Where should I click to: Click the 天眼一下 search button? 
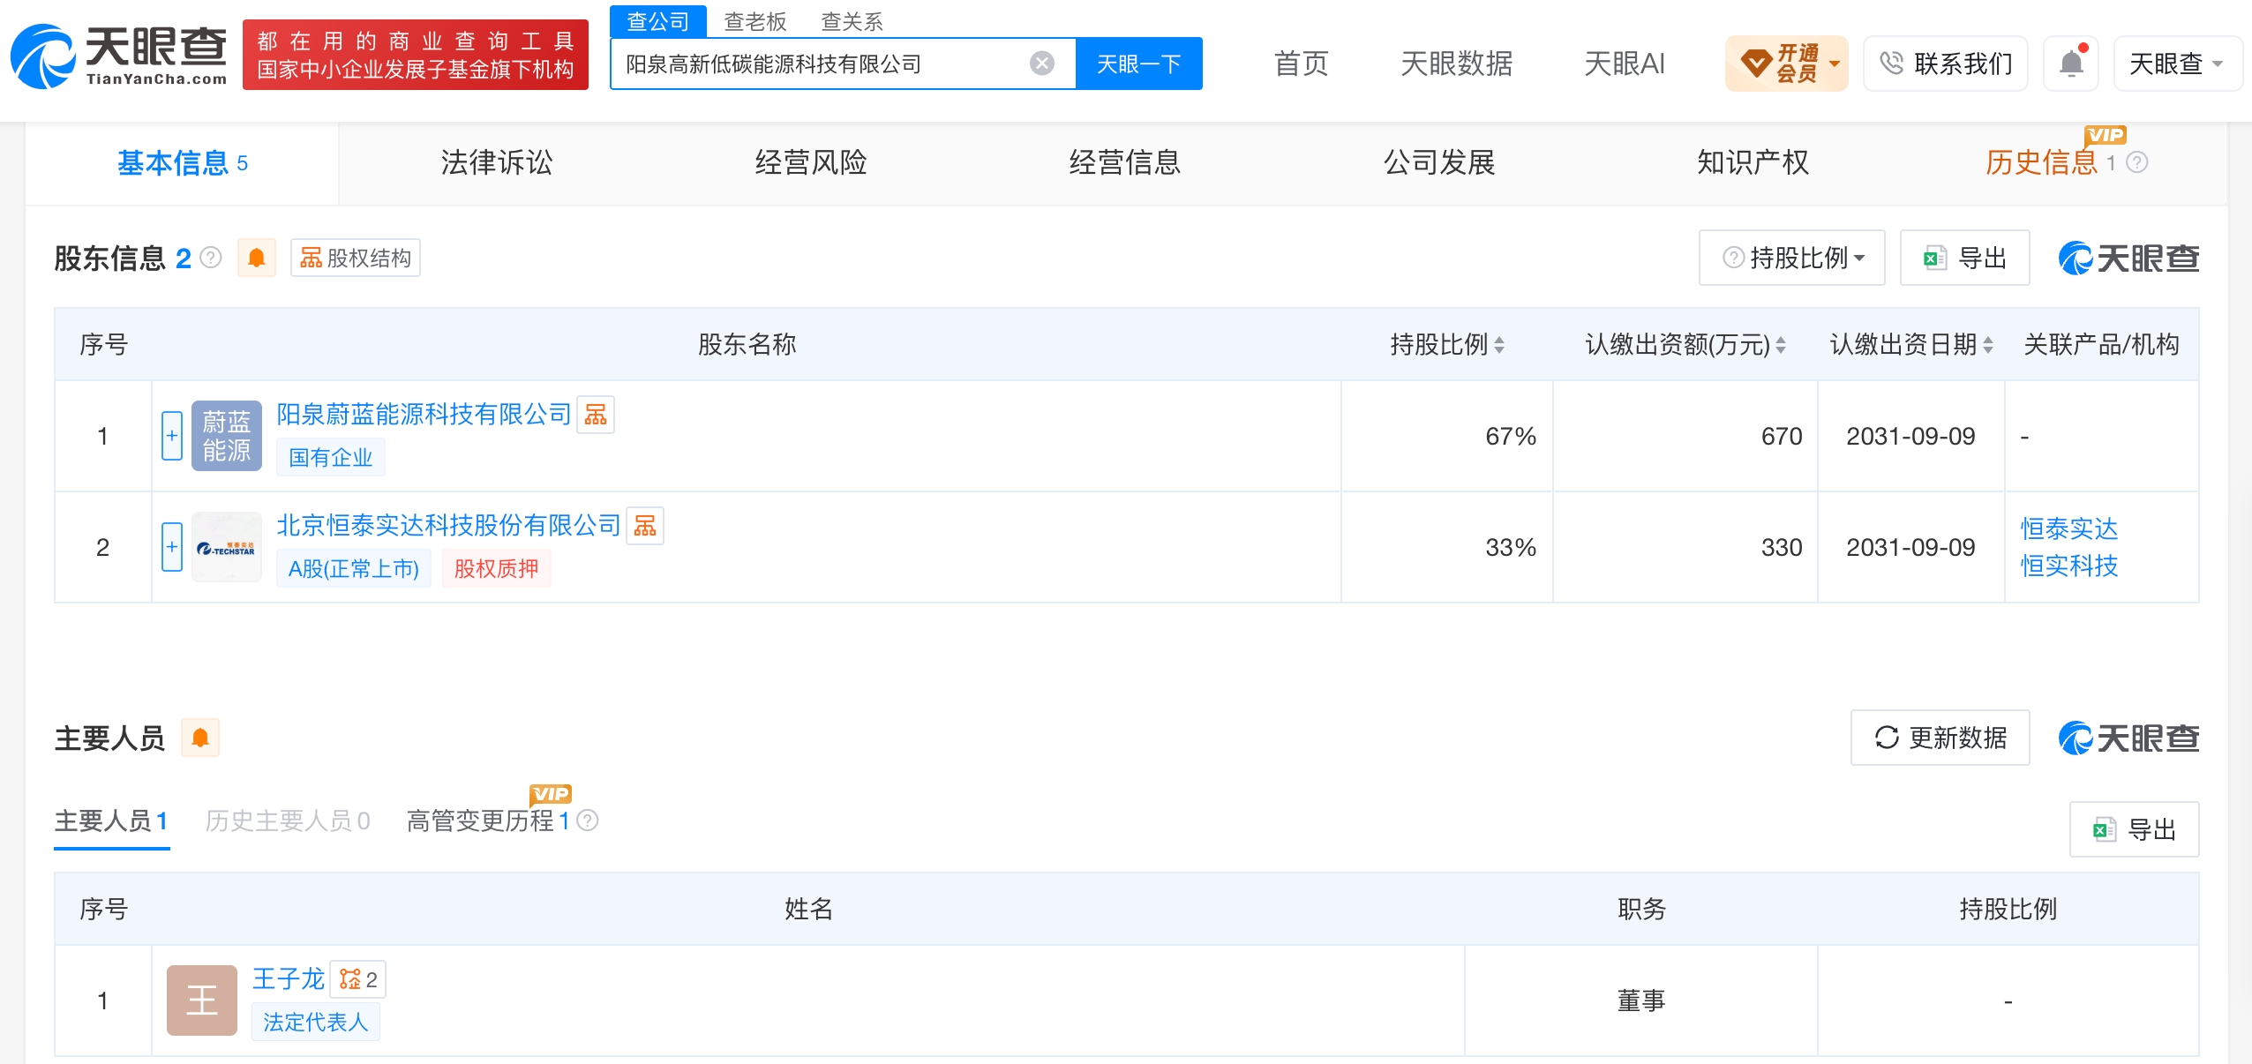point(1138,64)
